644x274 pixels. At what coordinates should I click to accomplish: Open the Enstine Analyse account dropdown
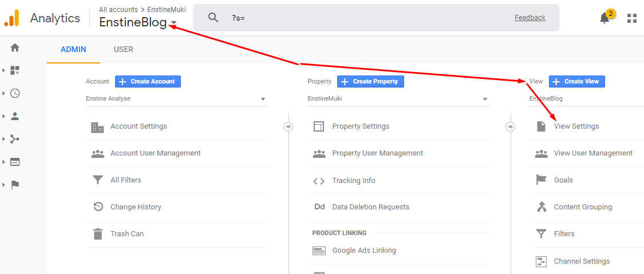(x=177, y=99)
